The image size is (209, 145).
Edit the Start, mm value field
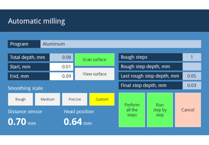[x=61, y=67]
